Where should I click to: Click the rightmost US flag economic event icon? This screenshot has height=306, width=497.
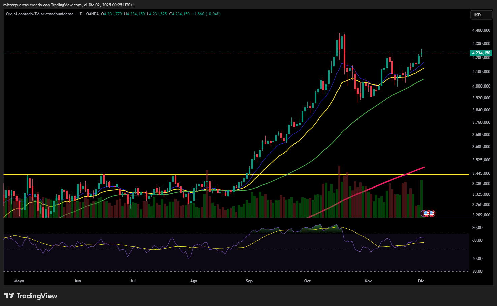pos(432,213)
